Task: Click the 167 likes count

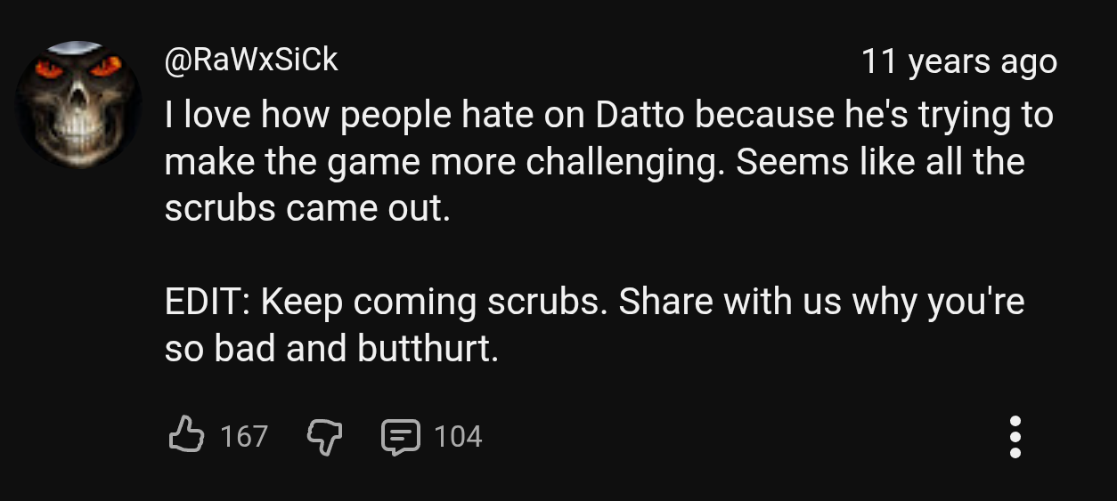Action: [243, 436]
